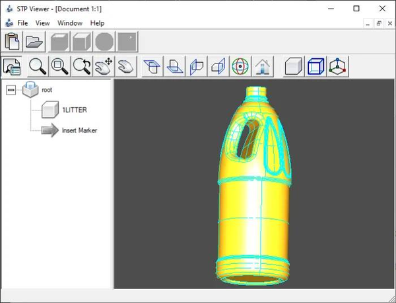Enable wireframe blue cube display mode

[x=315, y=67]
